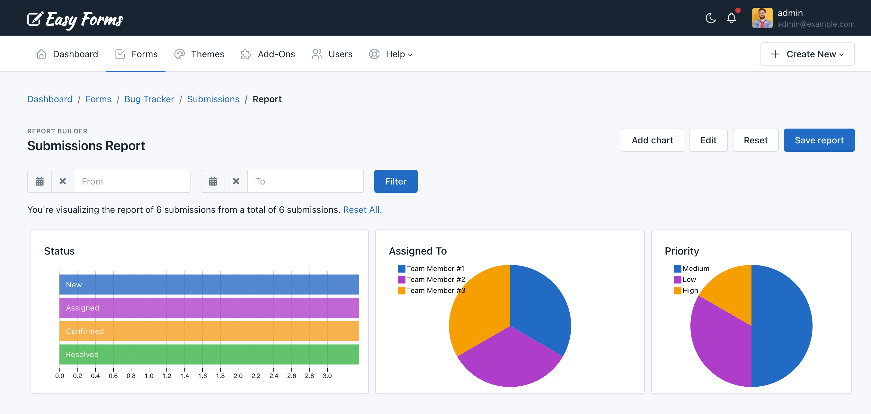The height and width of the screenshot is (414, 871).
Task: Click the Add-Ons puzzle piece icon
Action: click(245, 54)
